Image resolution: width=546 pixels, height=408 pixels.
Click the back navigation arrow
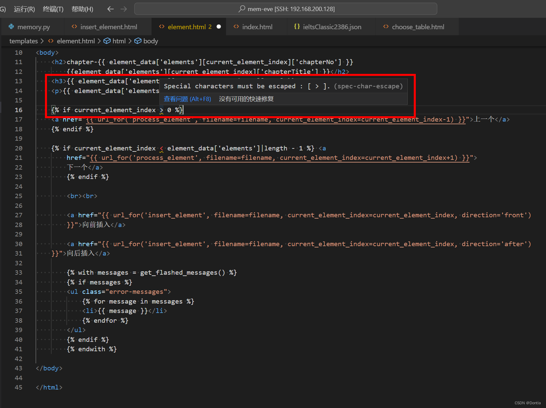pyautogui.click(x=110, y=9)
